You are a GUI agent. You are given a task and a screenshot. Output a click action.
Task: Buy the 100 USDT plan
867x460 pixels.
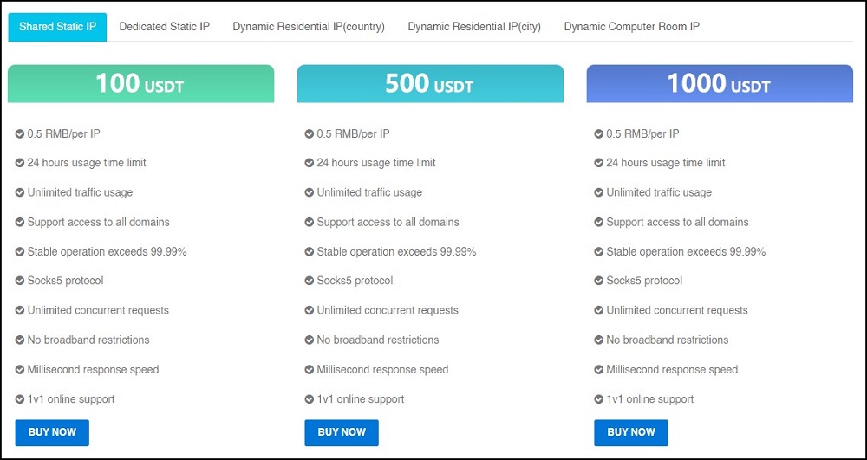pos(52,432)
